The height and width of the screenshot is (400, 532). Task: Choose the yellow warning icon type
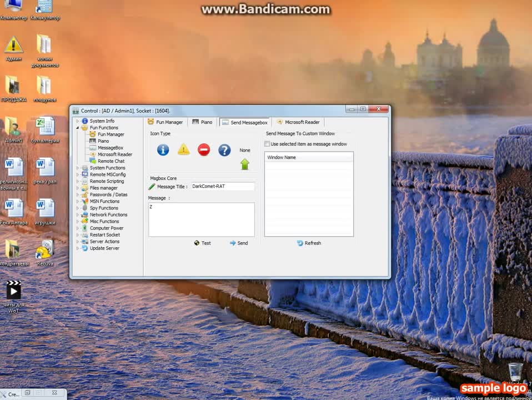pyautogui.click(x=184, y=149)
